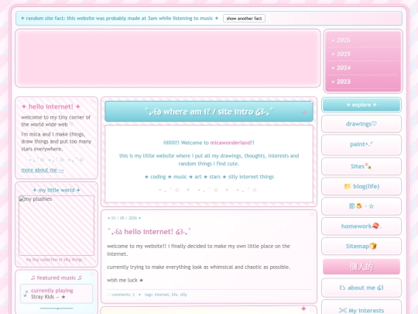Click the 'my tiny collection of silly things' caption

pyautogui.click(x=57, y=260)
